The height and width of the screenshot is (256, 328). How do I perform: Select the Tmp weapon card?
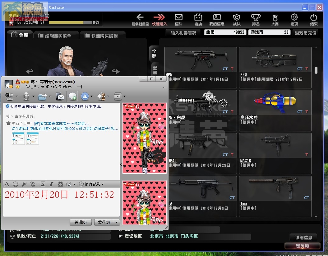(x=275, y=196)
